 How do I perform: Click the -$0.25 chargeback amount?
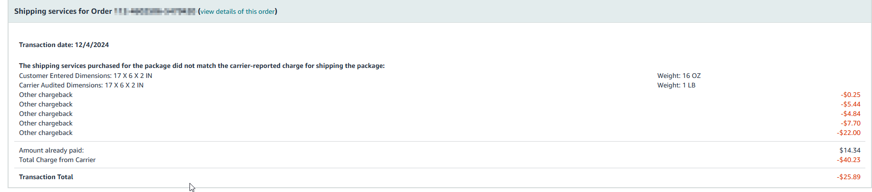pyautogui.click(x=850, y=95)
